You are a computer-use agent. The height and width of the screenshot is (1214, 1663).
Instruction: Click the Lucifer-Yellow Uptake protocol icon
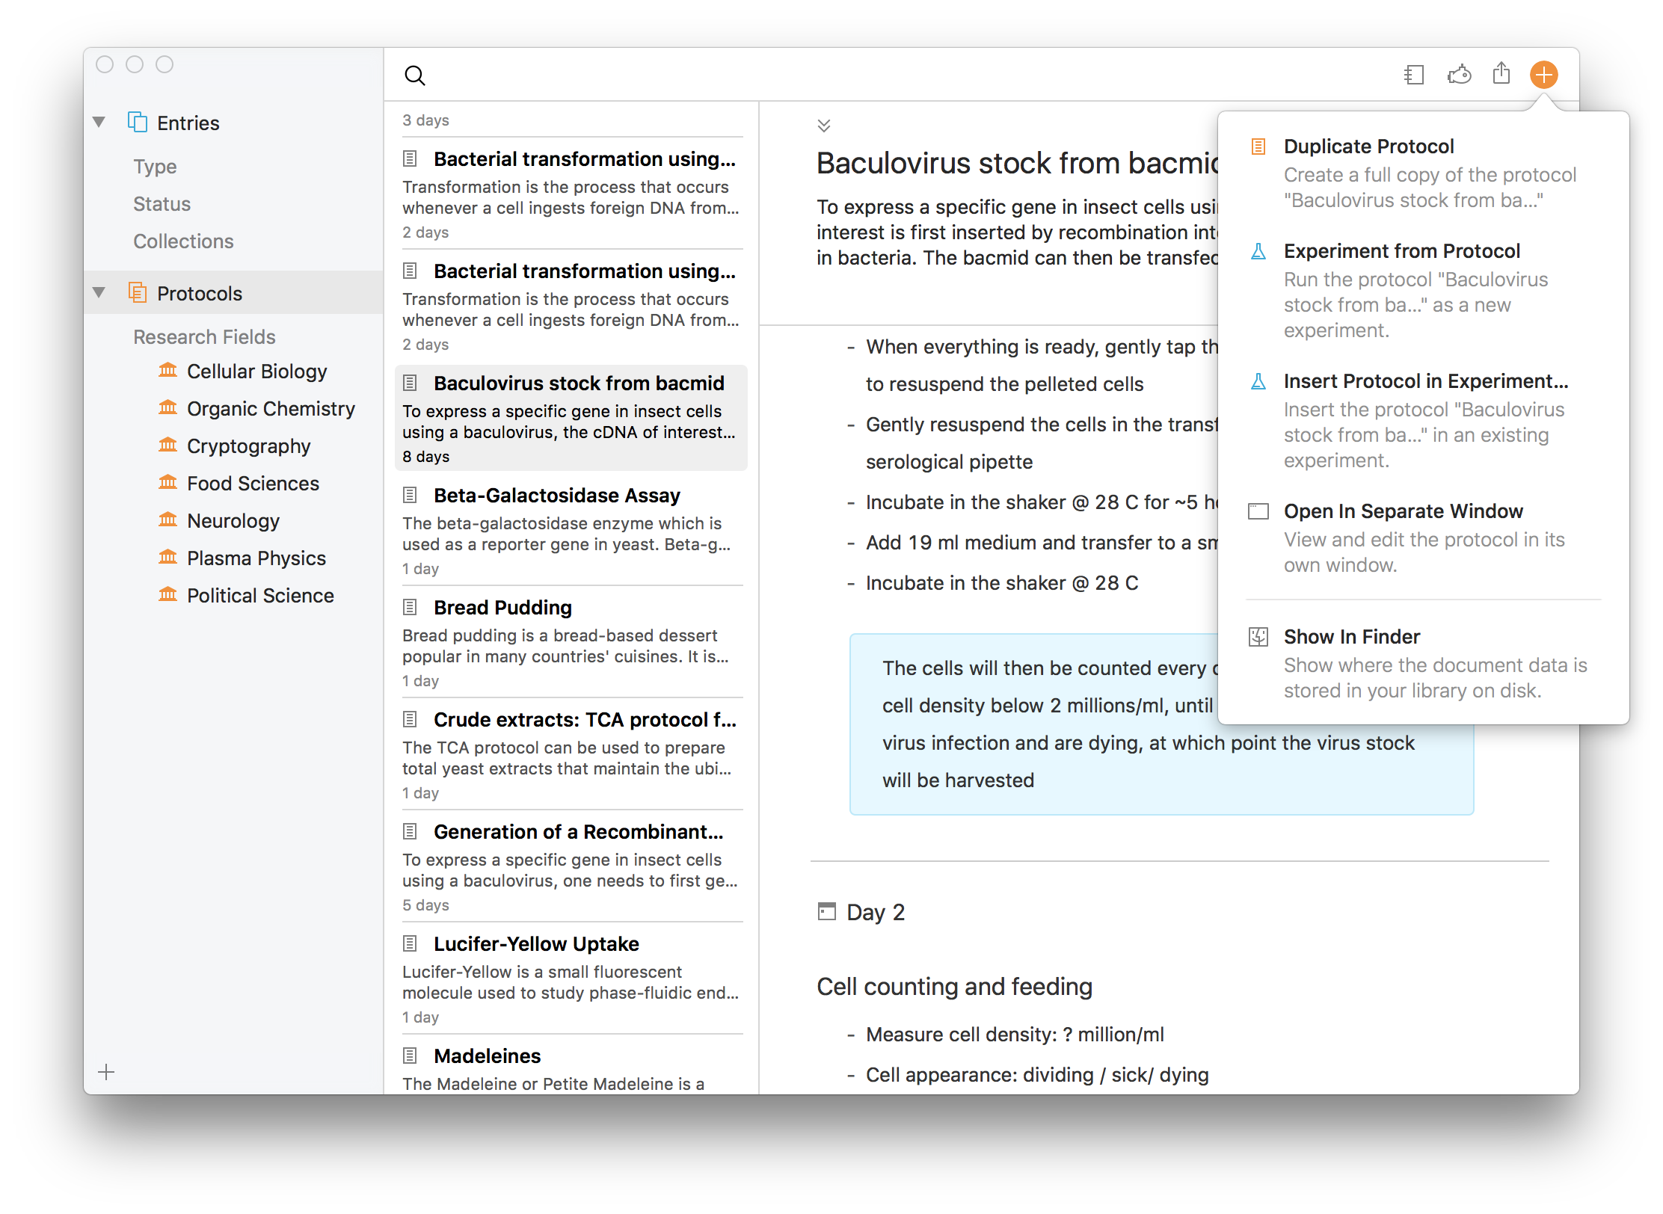pyautogui.click(x=410, y=943)
